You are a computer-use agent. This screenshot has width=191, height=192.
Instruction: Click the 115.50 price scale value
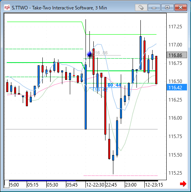(175, 155)
